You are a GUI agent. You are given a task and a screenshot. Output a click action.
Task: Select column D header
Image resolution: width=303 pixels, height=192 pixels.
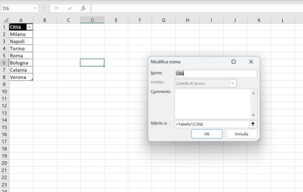point(92,20)
